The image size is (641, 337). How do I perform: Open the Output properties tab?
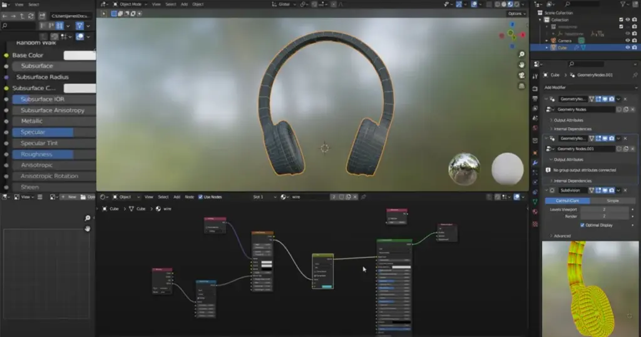535,98
